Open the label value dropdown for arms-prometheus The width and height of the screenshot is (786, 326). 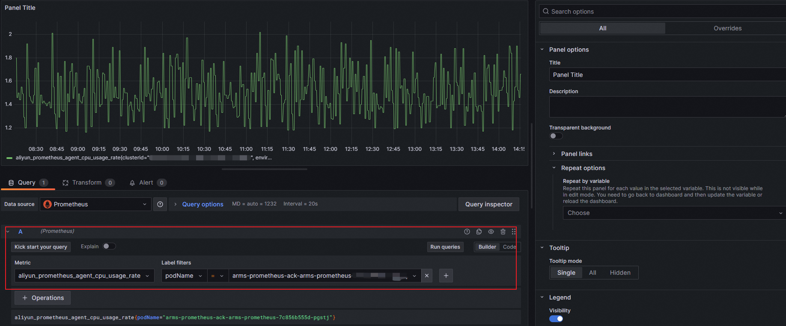325,276
